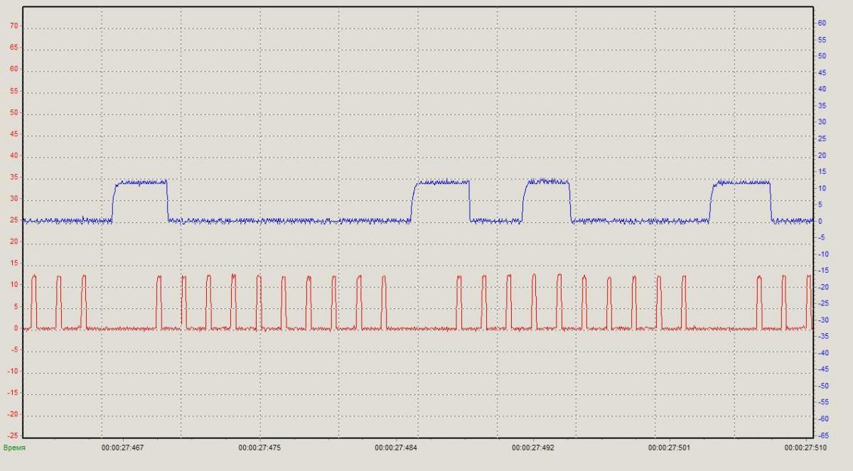Image resolution: width=853 pixels, height=471 pixels.
Task: Select blue axis value 10
Action: point(822,188)
